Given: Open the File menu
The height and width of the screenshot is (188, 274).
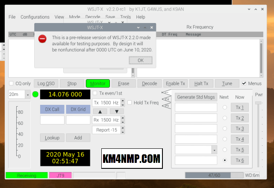Looking at the screenshot, I should (x=12, y=17).
